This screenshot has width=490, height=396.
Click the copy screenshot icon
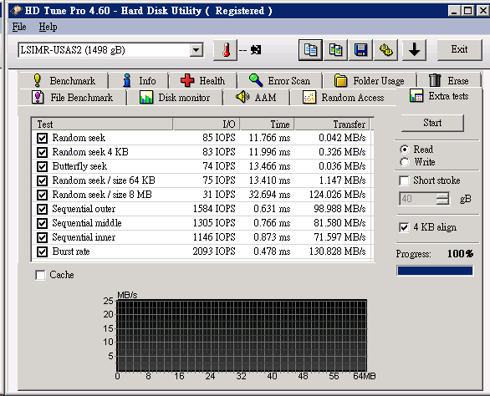(335, 50)
